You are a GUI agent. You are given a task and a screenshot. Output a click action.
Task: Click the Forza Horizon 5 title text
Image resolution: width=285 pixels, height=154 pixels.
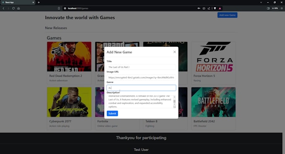(x=204, y=76)
